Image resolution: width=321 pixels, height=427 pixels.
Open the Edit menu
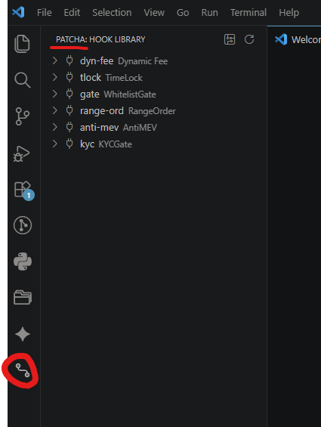coord(72,13)
